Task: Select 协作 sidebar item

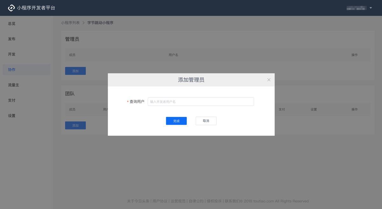Action: 12,70
